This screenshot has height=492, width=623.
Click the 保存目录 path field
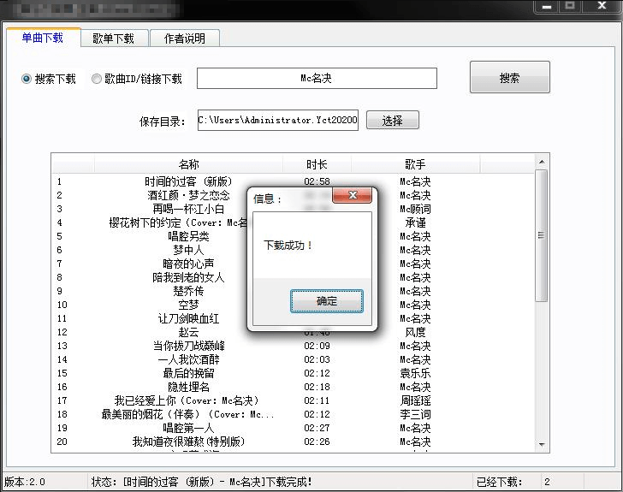coord(277,121)
